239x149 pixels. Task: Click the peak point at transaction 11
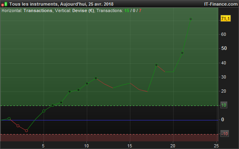click(96, 78)
